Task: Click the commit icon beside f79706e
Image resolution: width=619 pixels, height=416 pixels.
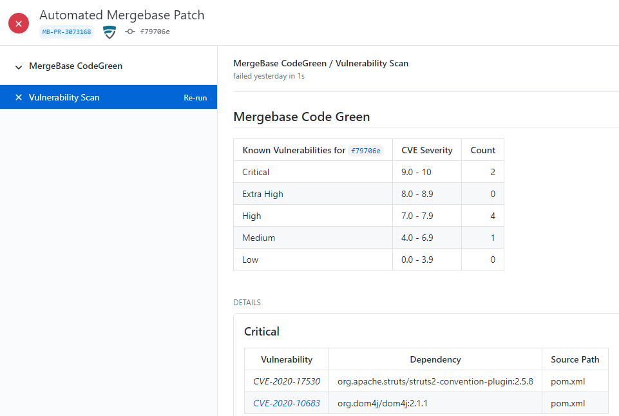Action: coord(130,32)
